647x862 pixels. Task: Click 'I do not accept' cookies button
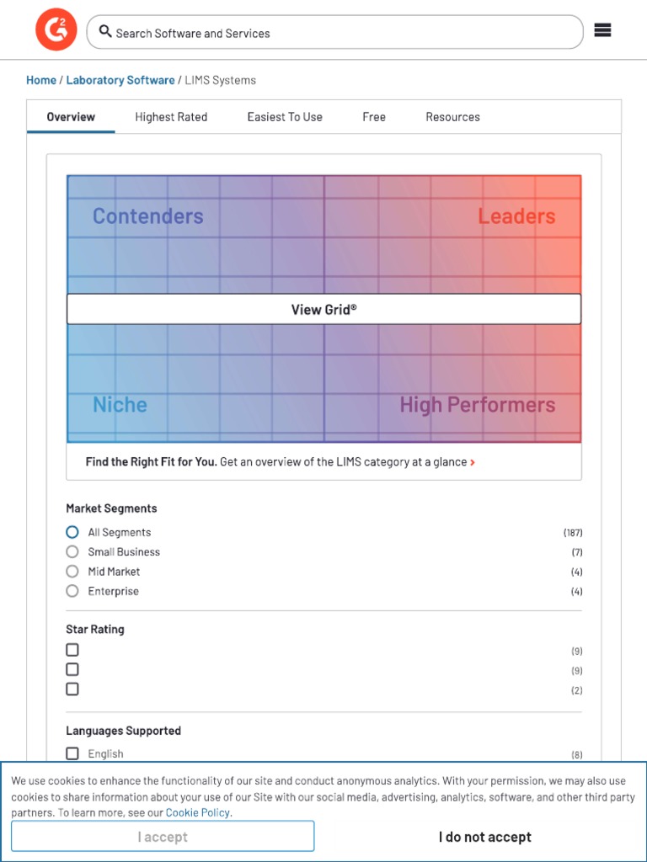484,837
